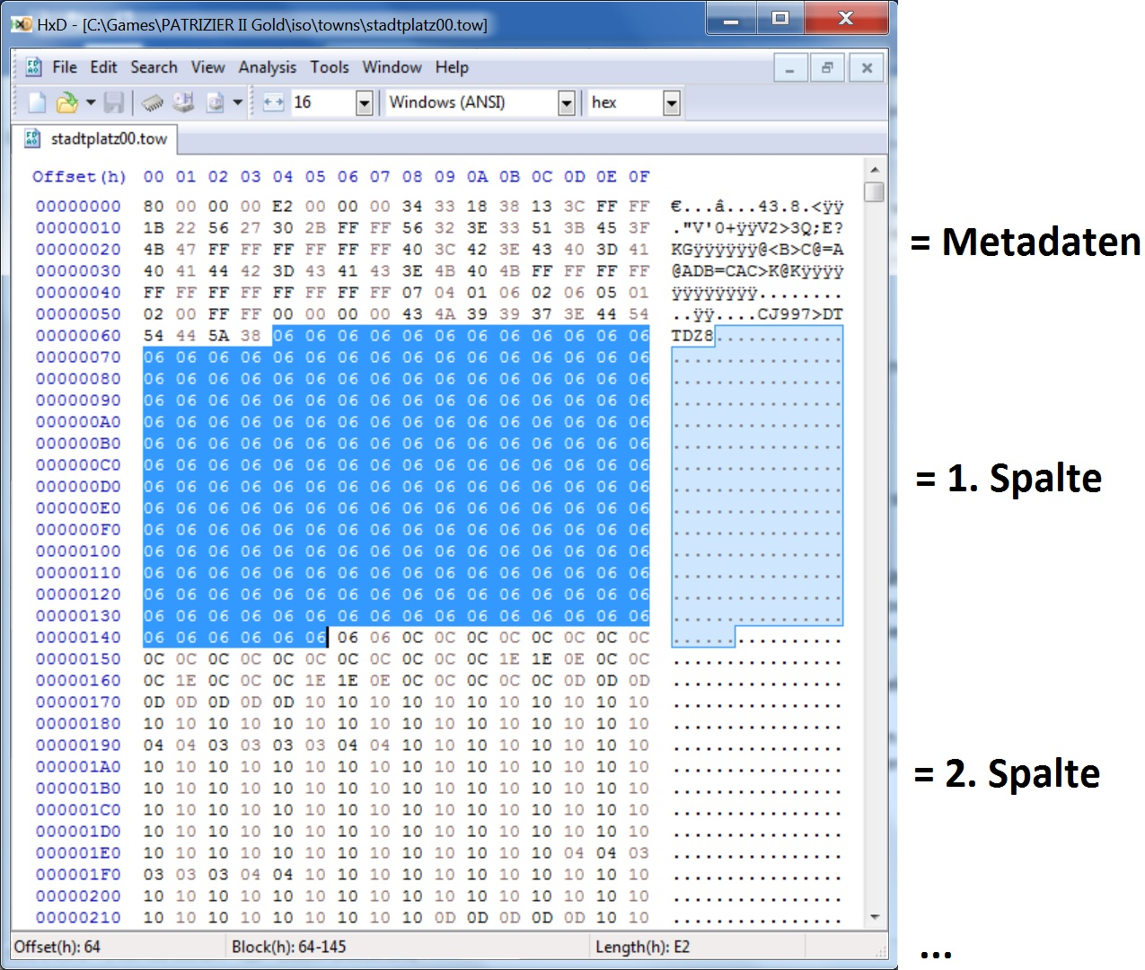Viewport: 1145px width, 970px height.
Task: Open the File menu
Action: (65, 67)
